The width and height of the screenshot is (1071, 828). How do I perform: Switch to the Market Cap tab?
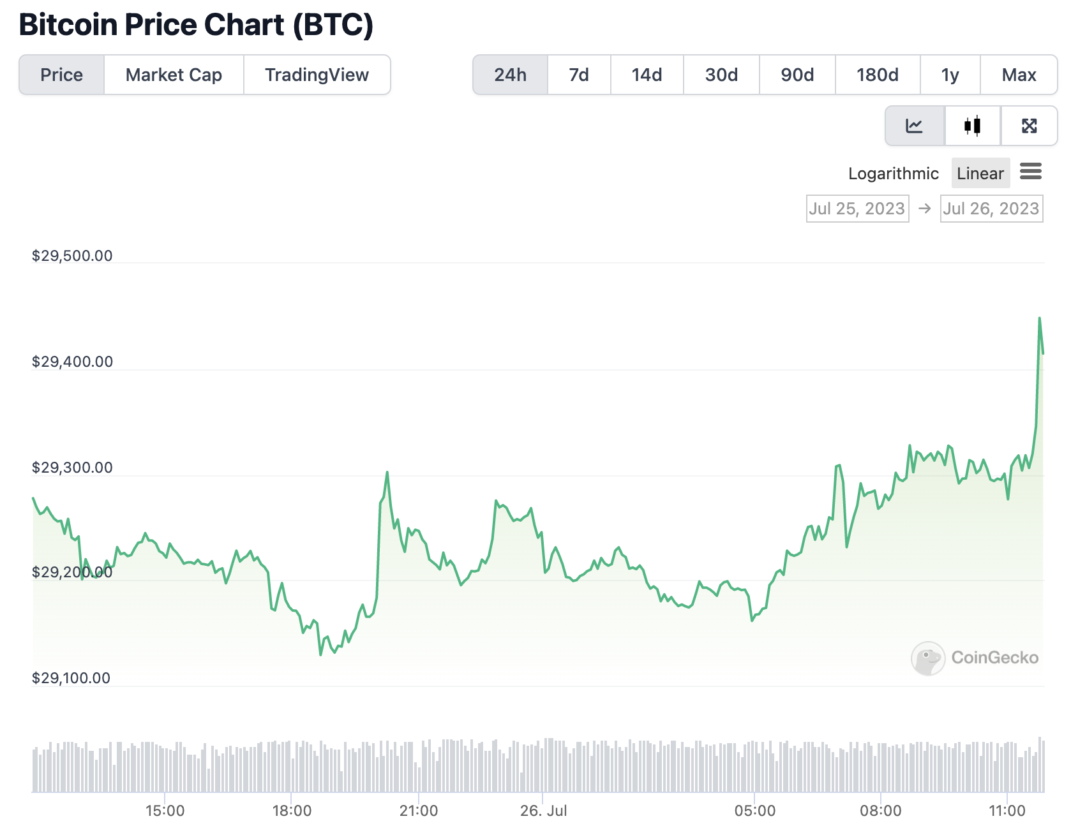[174, 75]
